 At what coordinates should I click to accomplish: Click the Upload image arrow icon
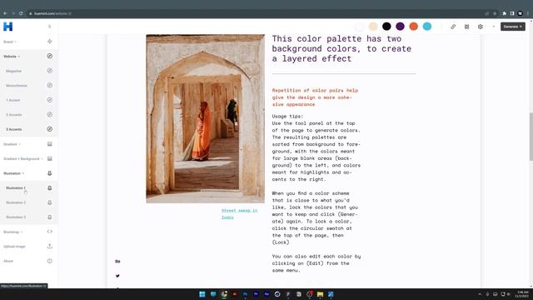point(50,247)
